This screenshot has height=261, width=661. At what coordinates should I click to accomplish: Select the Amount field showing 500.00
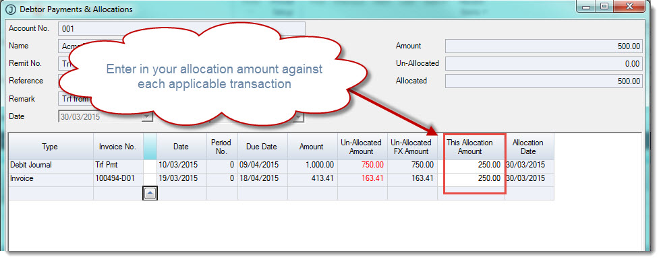tap(544, 46)
